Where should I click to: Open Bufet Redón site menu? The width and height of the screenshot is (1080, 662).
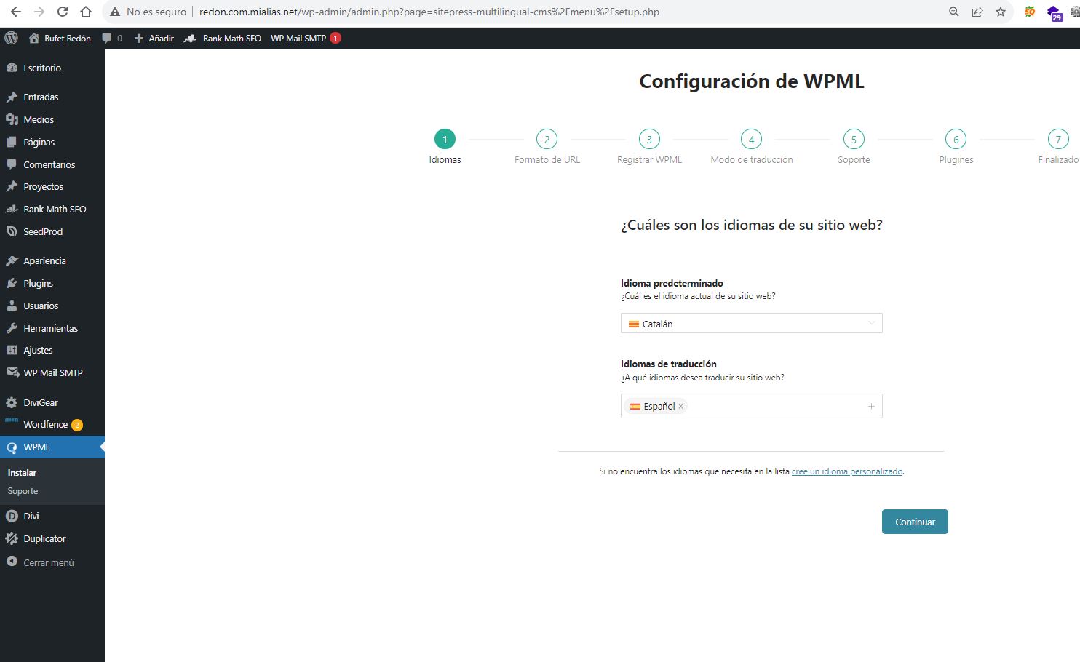point(60,38)
